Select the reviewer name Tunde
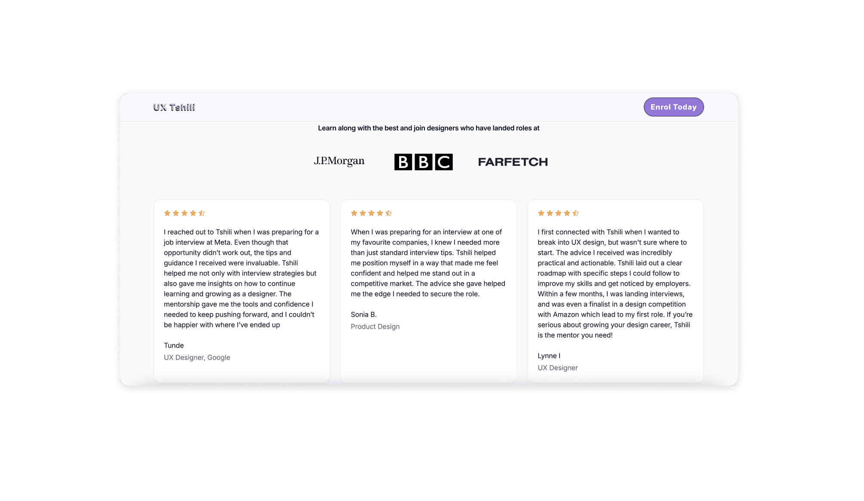Screen dimensions: 864x501 pyautogui.click(x=174, y=345)
